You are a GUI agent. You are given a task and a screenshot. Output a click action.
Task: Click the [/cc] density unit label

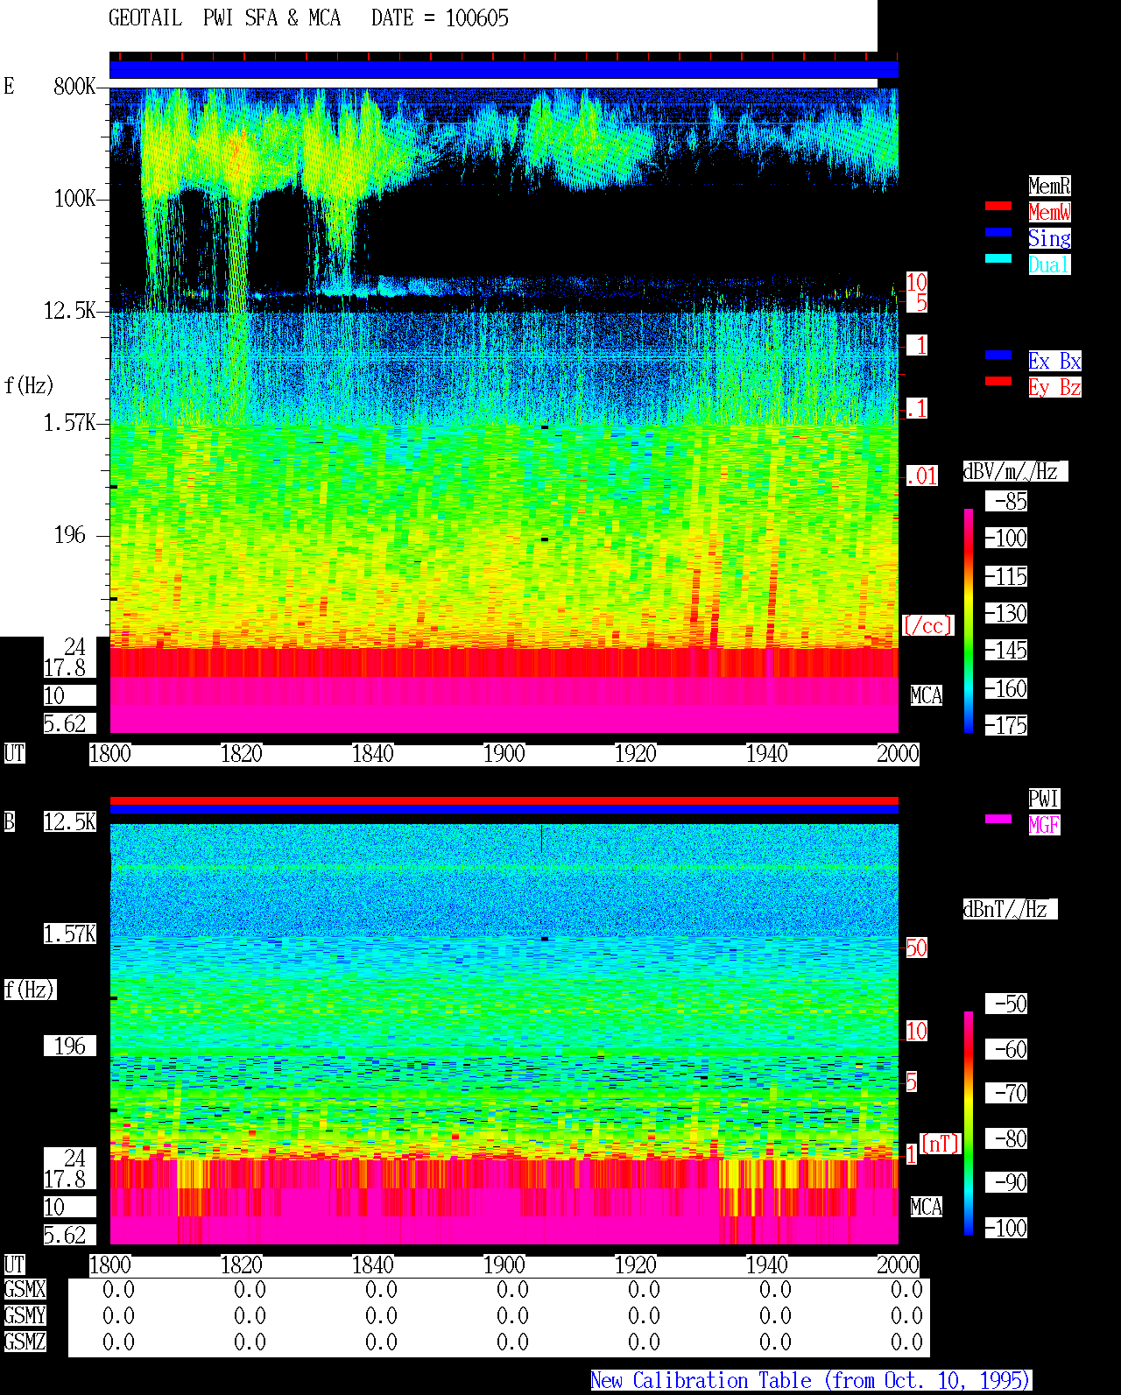(x=927, y=625)
